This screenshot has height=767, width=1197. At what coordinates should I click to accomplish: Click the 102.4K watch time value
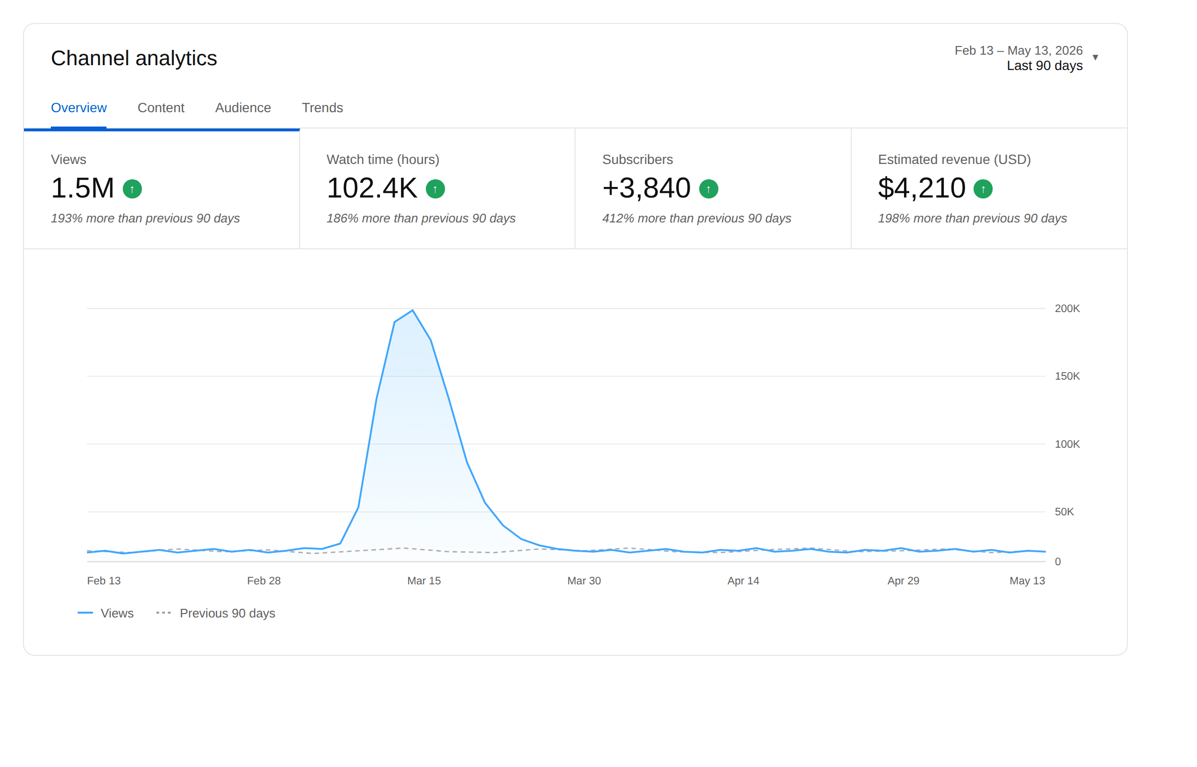coord(372,188)
